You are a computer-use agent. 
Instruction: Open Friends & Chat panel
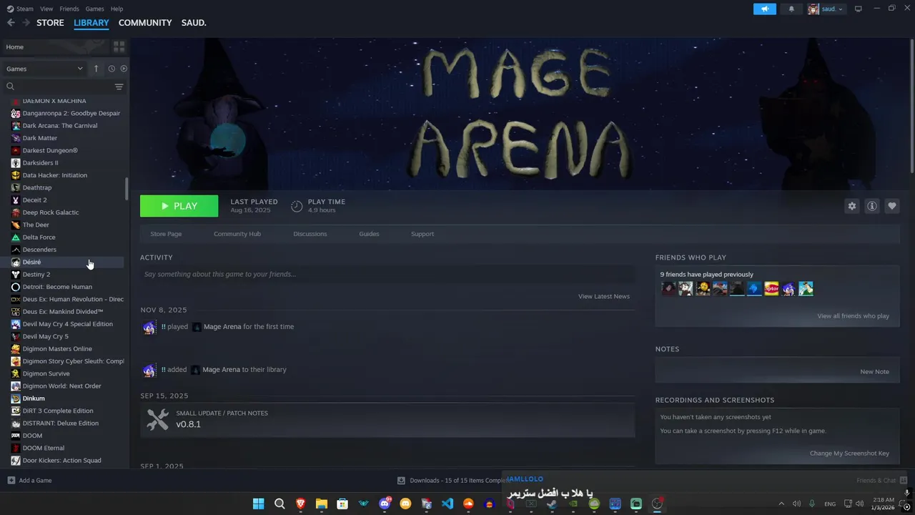(881, 480)
